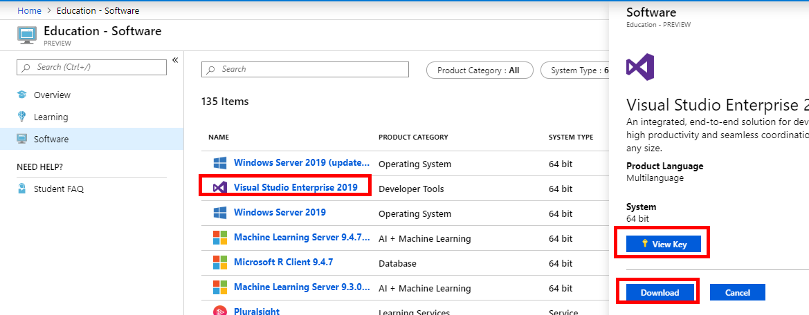The width and height of the screenshot is (809, 315).
Task: Focus the software list Search field
Action: [311, 70]
